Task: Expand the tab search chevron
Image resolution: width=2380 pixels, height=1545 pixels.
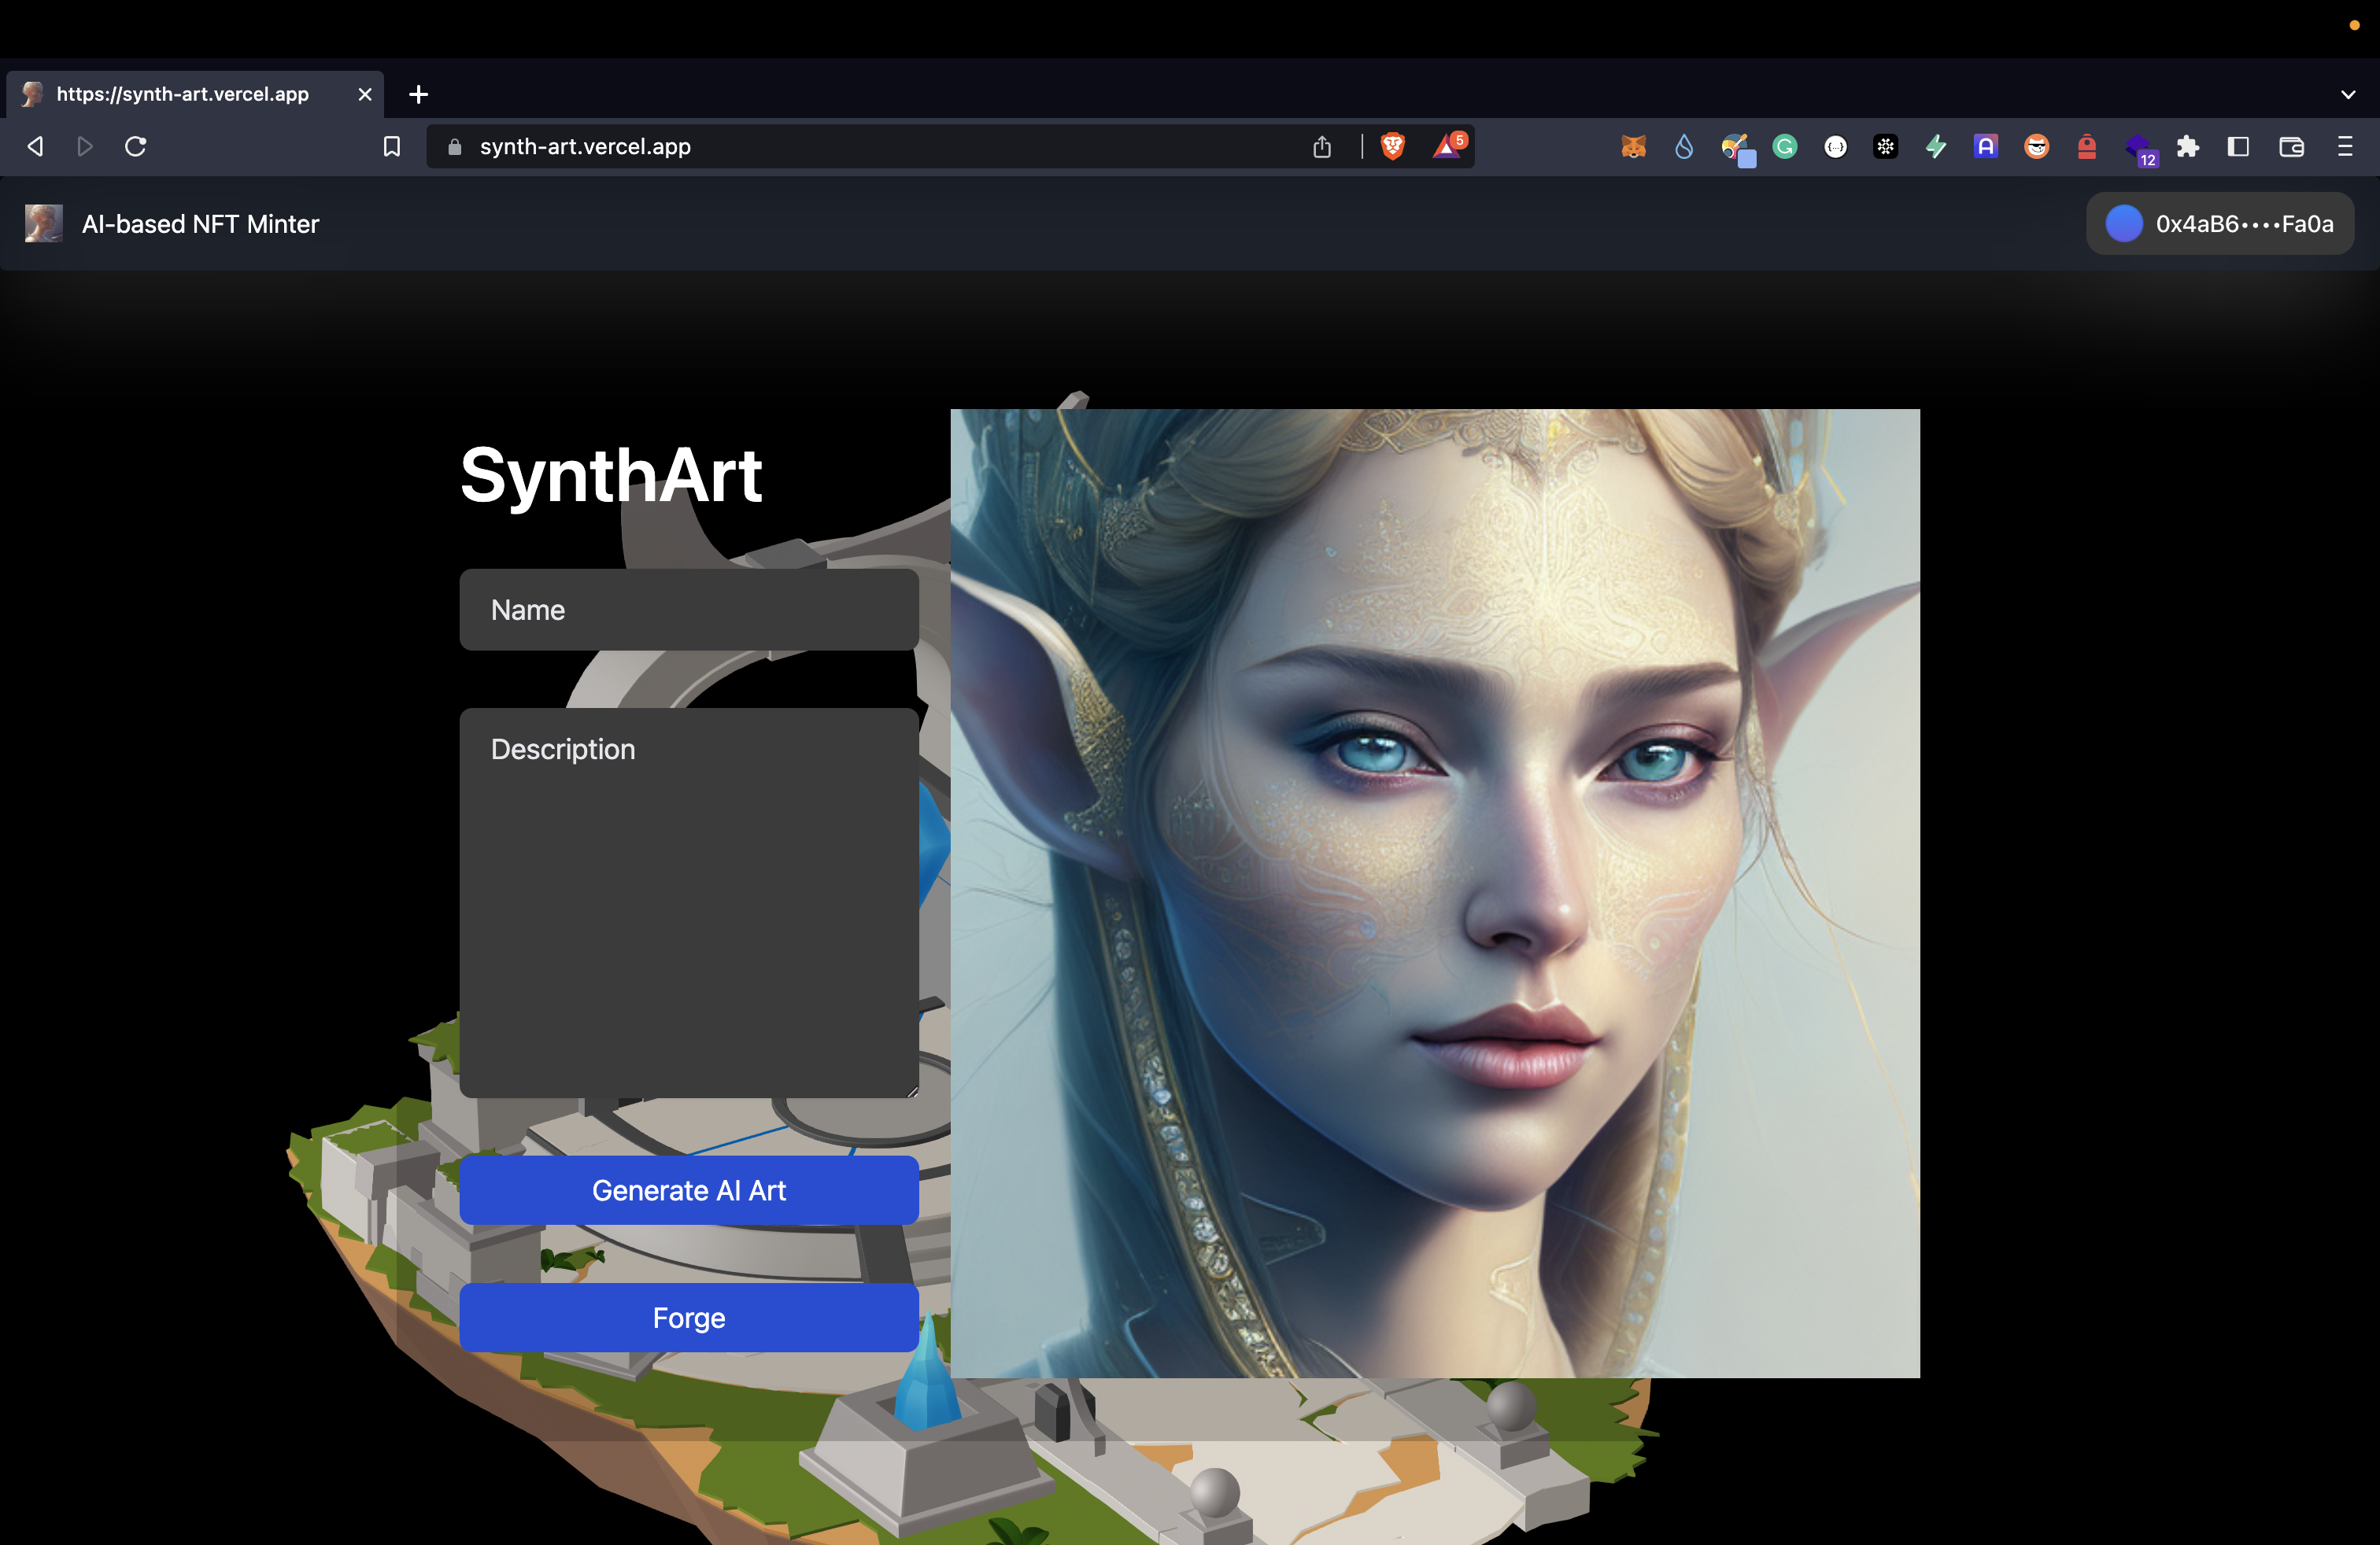Action: (x=2348, y=95)
